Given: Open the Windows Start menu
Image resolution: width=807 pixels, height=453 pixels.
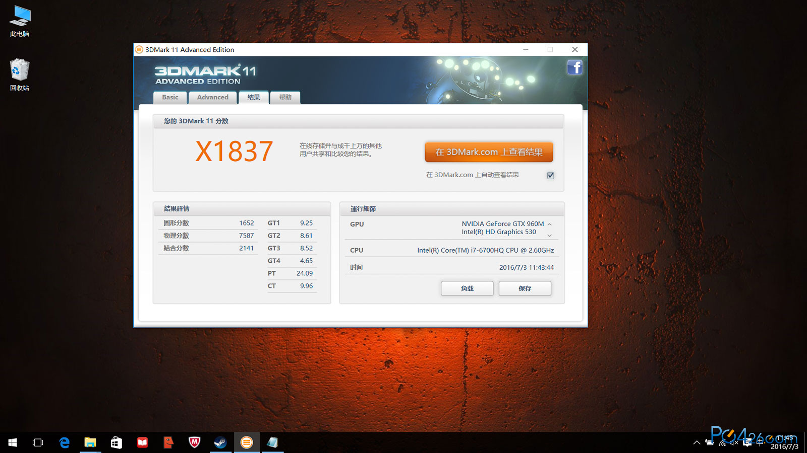Looking at the screenshot, I should [13, 442].
